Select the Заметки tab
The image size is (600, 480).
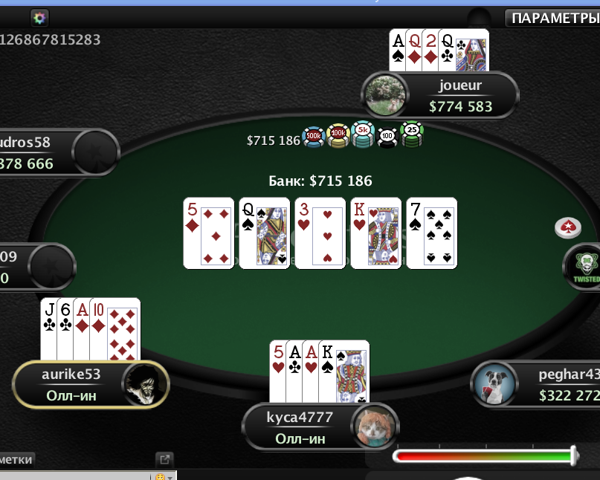point(17,459)
